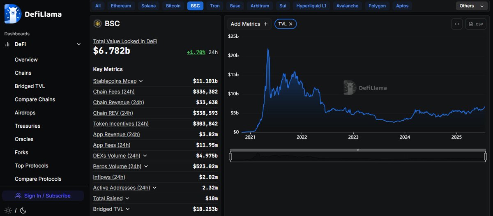Remove the TVL metric chip
493x216 pixels.
point(290,24)
